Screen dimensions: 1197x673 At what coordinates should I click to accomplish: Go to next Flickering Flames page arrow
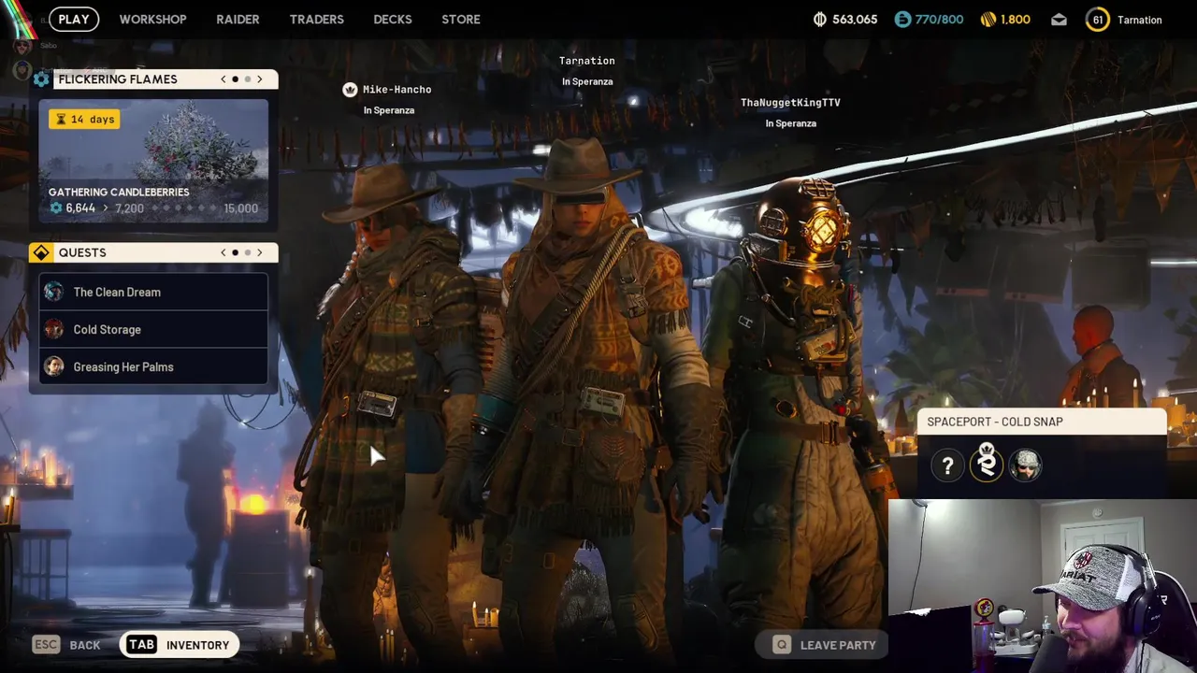(x=260, y=79)
